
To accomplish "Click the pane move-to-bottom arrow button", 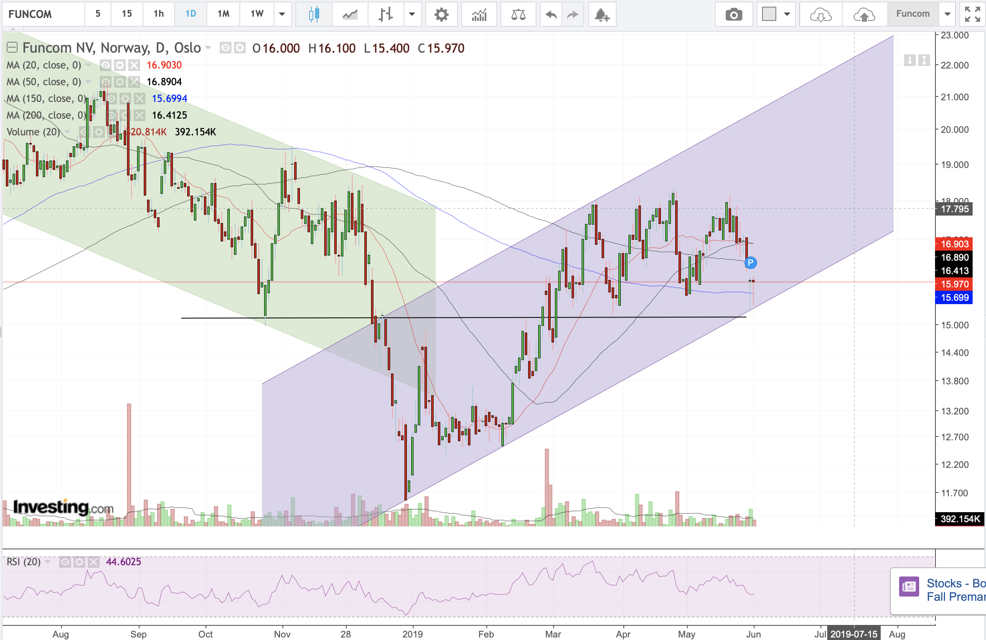I will point(924,60).
